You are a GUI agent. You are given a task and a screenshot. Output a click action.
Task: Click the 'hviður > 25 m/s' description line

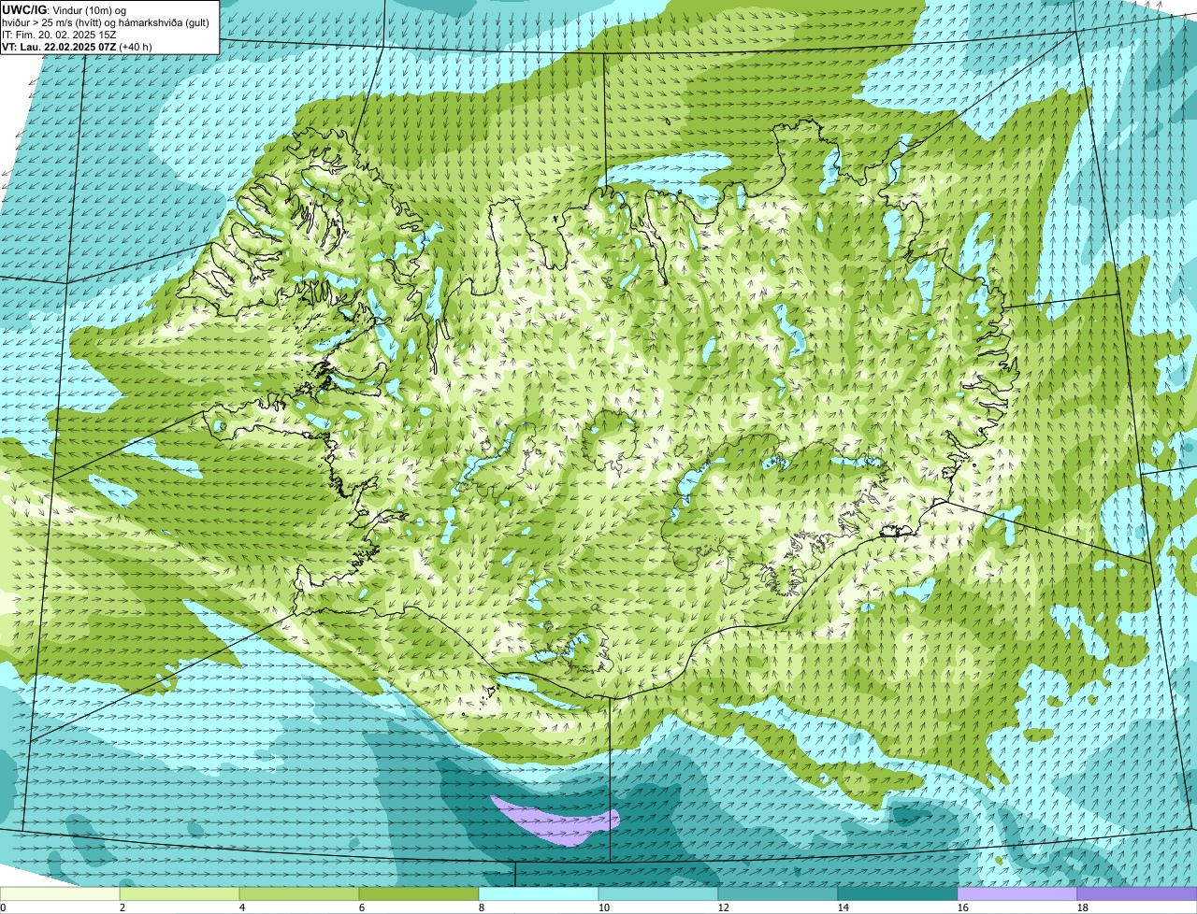(107, 21)
